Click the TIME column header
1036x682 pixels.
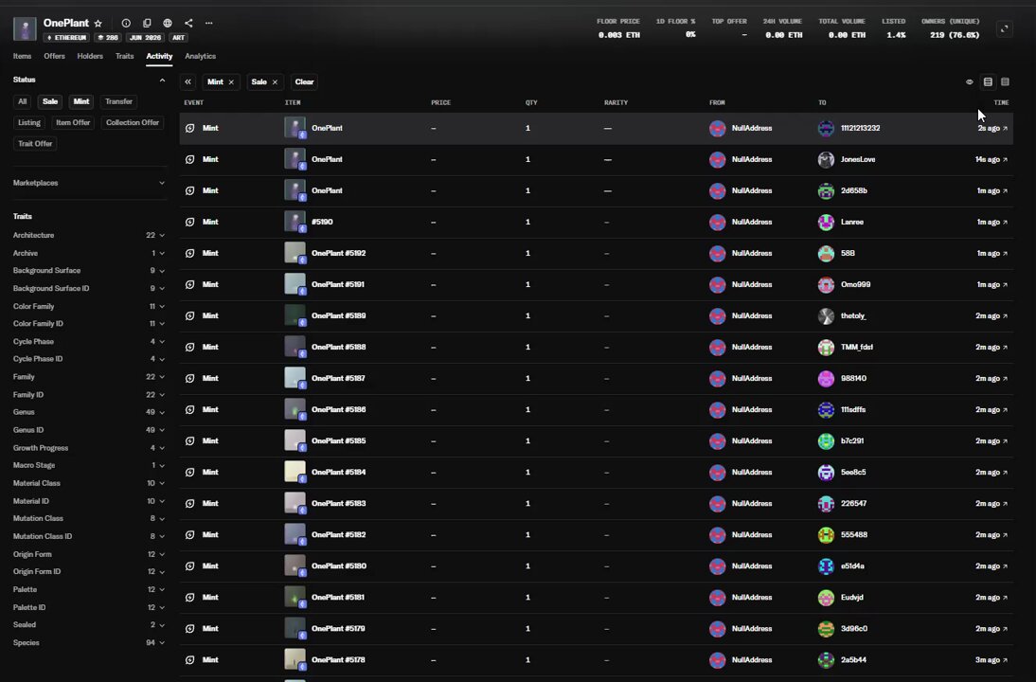[x=1001, y=102]
